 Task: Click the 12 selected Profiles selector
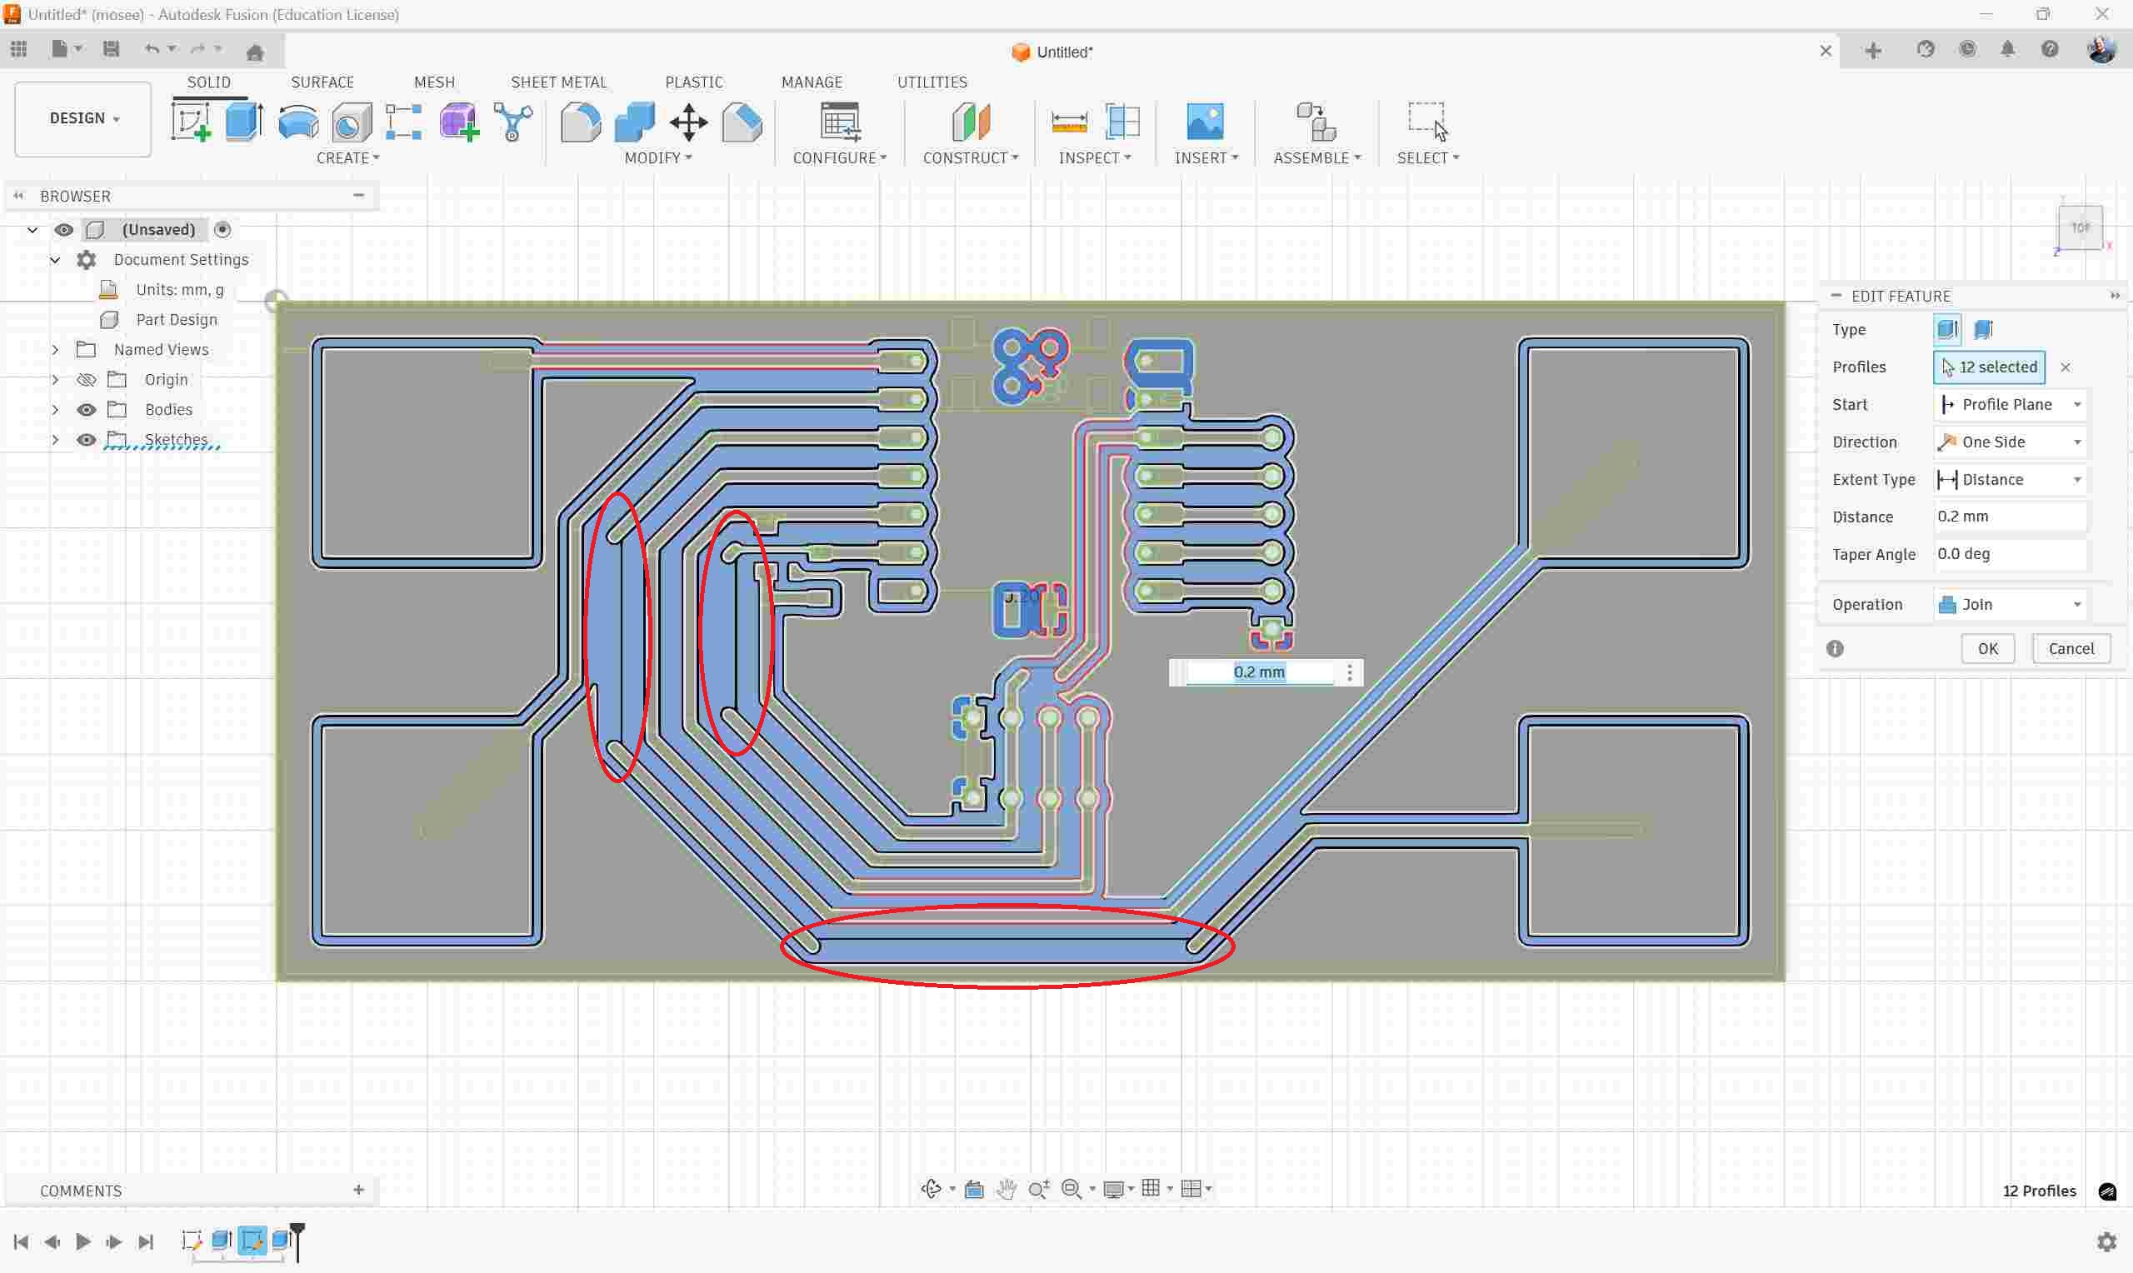click(x=1989, y=367)
